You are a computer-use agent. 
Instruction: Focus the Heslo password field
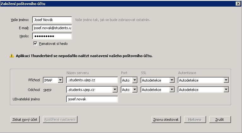52,36
